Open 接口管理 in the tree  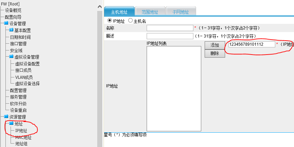18,44
